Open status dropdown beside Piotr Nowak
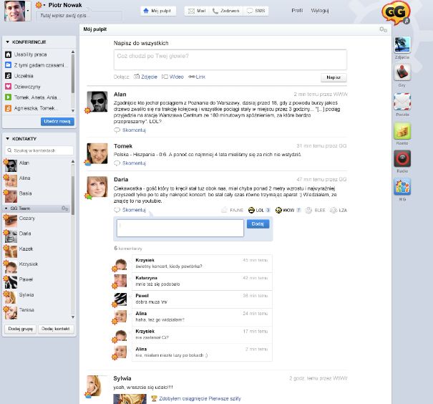The image size is (433, 404). coord(44,5)
